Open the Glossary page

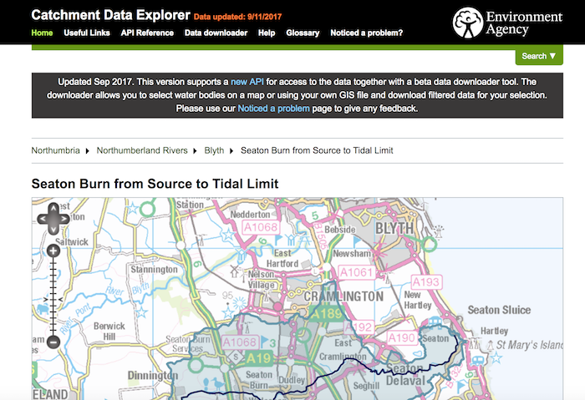click(x=303, y=33)
